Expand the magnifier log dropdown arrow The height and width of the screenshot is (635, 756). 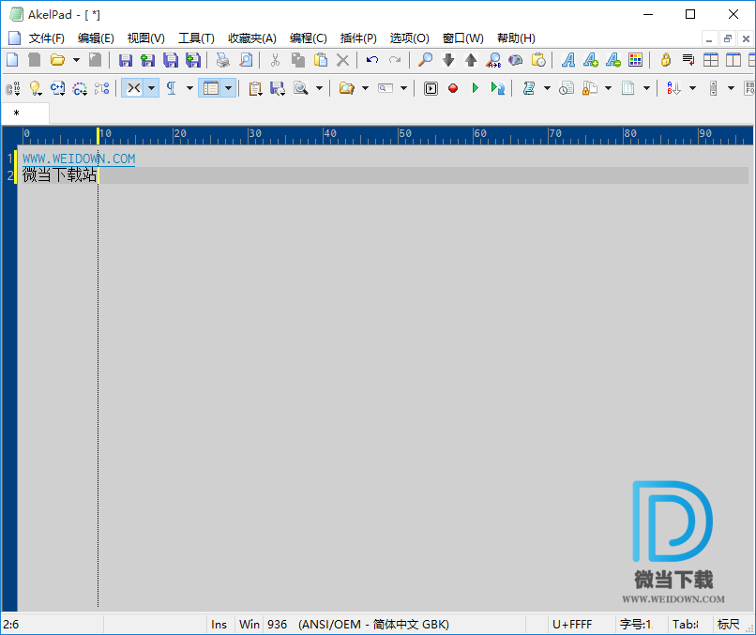319,88
